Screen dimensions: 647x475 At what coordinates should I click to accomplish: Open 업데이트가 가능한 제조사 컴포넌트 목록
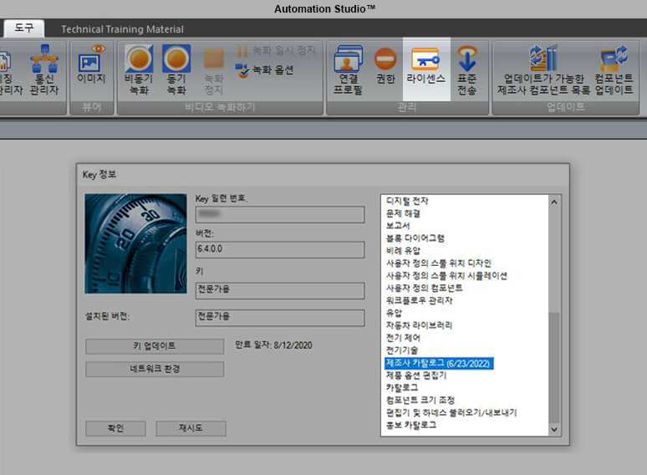(544, 70)
